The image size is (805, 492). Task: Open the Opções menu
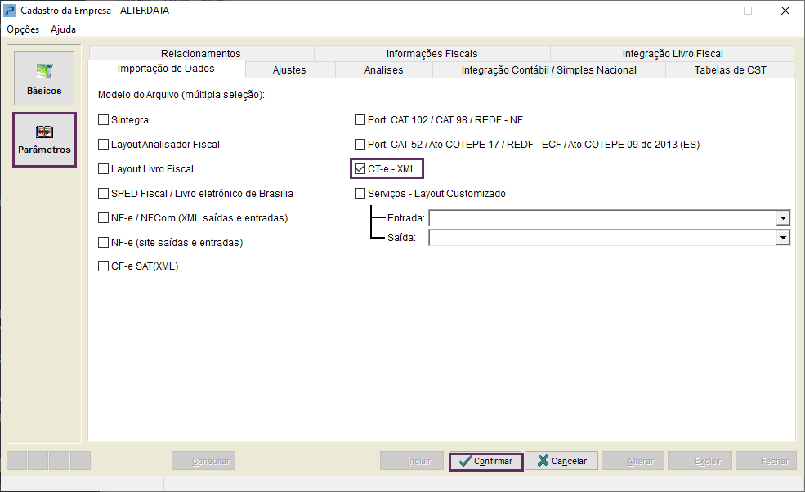pos(23,29)
